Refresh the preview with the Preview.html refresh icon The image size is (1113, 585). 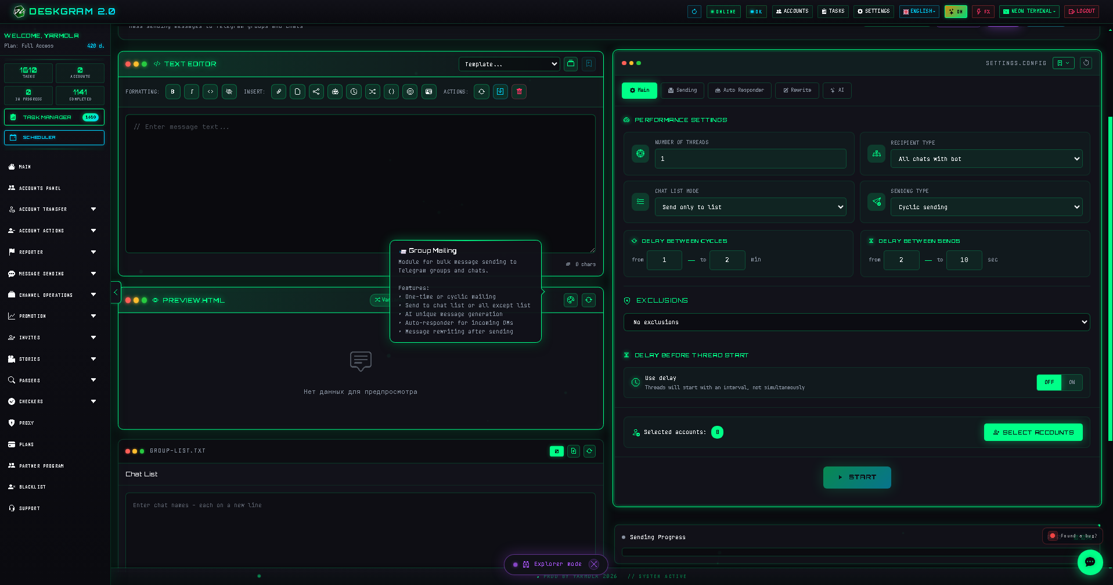coord(589,300)
